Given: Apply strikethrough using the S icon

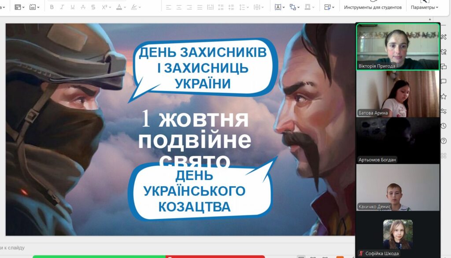Looking at the screenshot, I should (93, 7).
